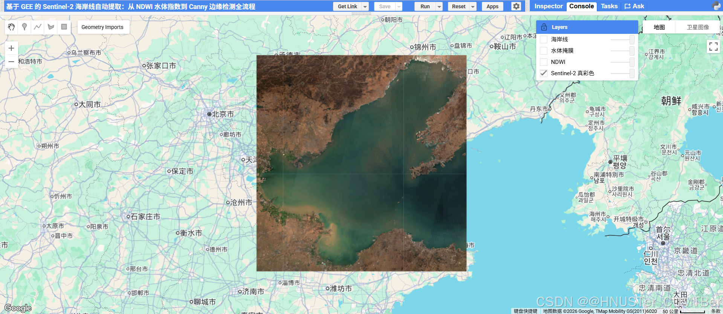
Task: Enable the NDWI layer checkbox
Action: (x=544, y=62)
